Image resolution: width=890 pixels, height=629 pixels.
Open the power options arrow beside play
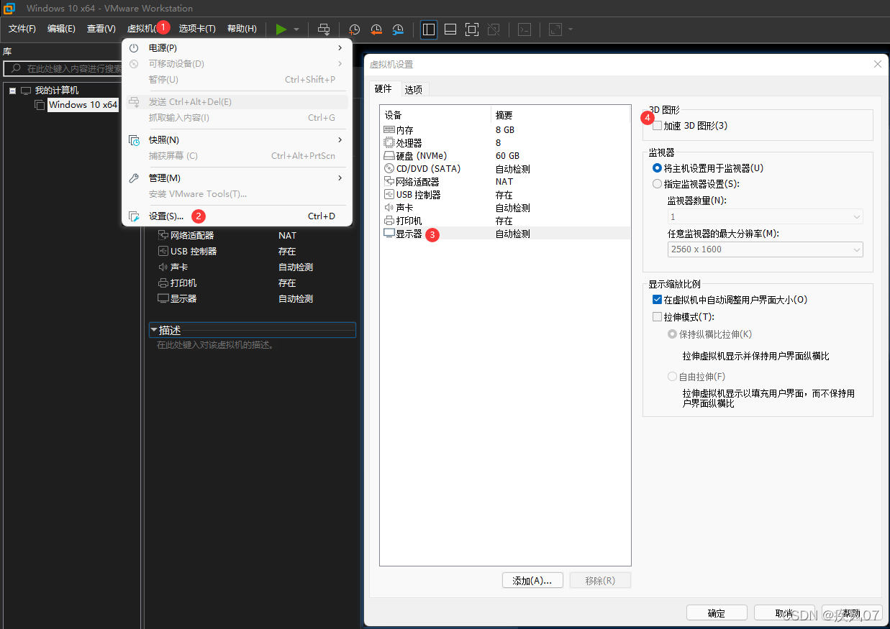(296, 29)
